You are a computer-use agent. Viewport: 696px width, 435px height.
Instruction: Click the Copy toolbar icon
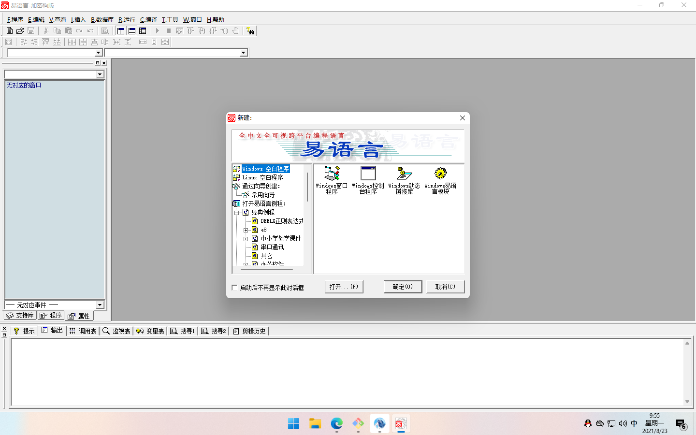point(57,30)
